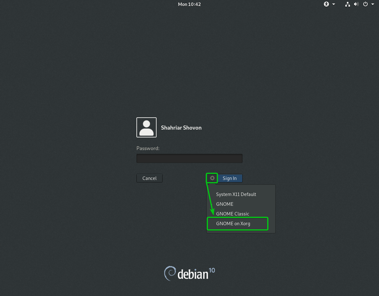Click the Shahriar Shovon username
Screen dimensions: 379x296
pyautogui.click(x=181, y=128)
